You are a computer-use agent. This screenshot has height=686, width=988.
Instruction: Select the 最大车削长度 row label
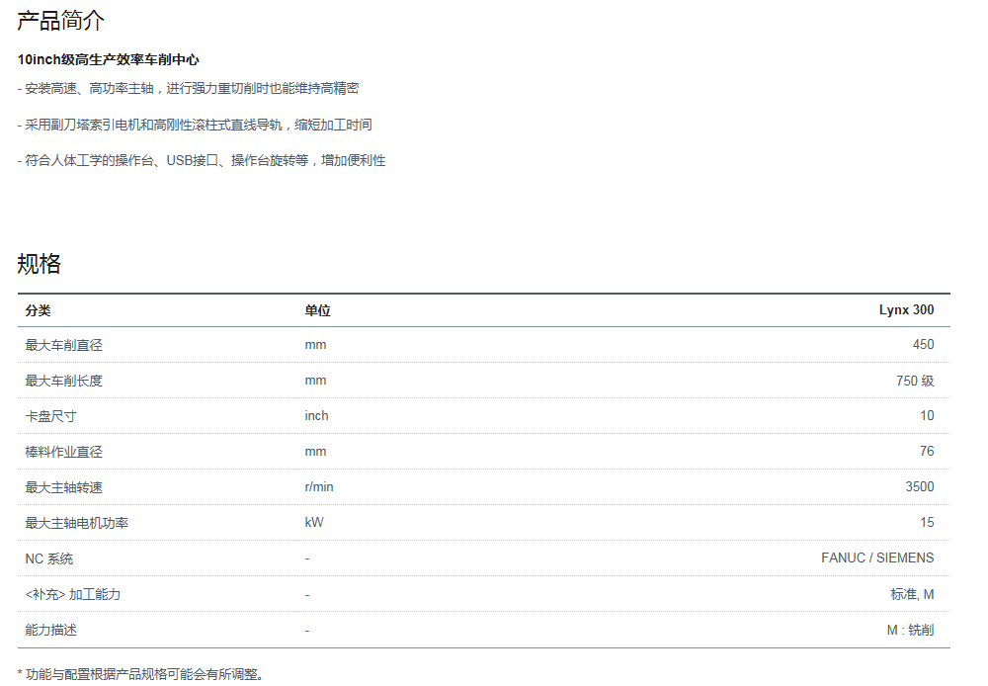coord(63,381)
